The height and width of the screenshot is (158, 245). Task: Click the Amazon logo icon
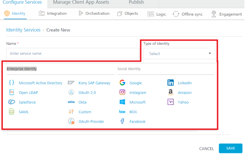pyautogui.click(x=171, y=92)
